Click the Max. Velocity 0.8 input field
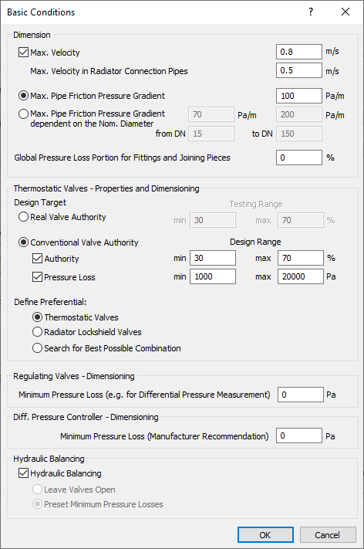The height and width of the screenshot is (549, 364). point(299,52)
